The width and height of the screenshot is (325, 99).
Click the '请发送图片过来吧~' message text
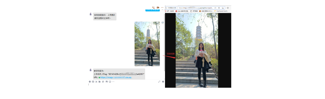click(x=103, y=18)
